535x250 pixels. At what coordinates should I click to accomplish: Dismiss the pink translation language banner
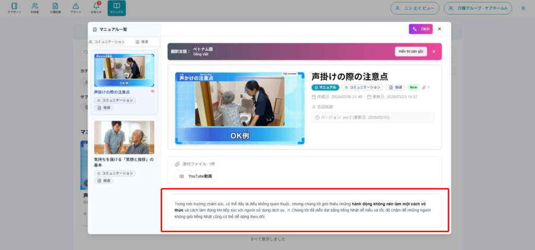coord(434,52)
